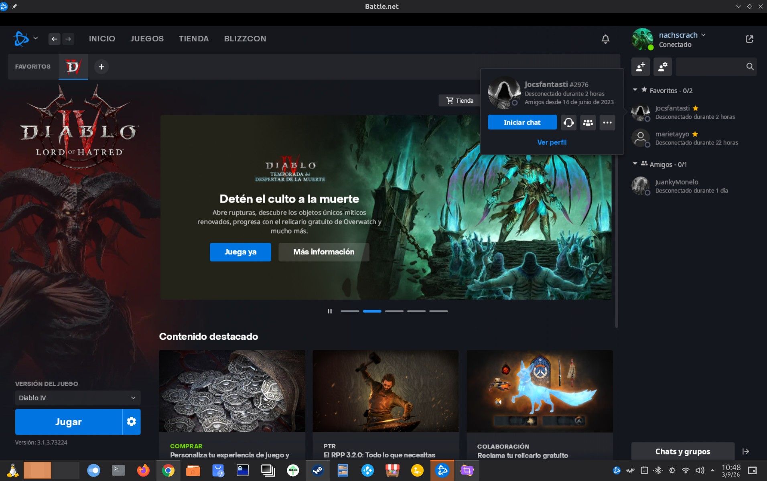Open the silver coins COMPRAR card thumbnail
The width and height of the screenshot is (767, 481).
(232, 391)
